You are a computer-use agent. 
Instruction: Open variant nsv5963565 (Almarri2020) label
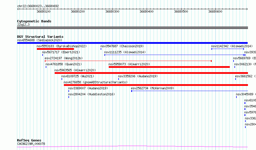tap(75, 70)
